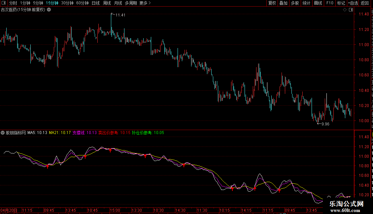
Task: Open the 画线 drawing tools
Action: pyautogui.click(x=318, y=3)
